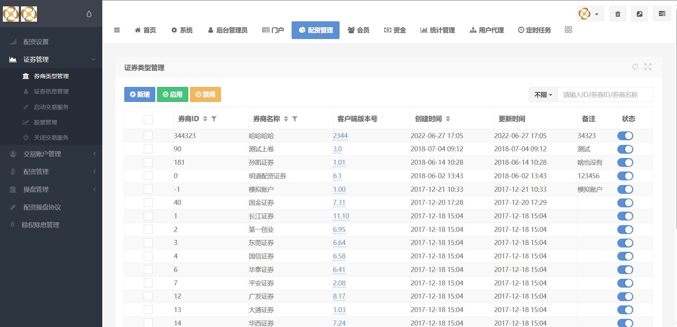Click the green 启用 button
Image resolution: width=677 pixels, height=327 pixels.
click(173, 94)
